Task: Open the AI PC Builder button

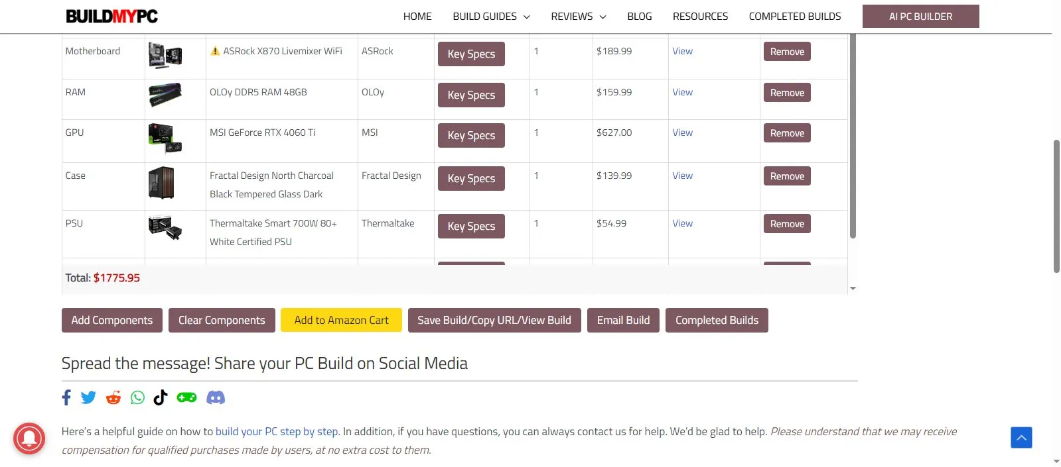Action: (920, 17)
